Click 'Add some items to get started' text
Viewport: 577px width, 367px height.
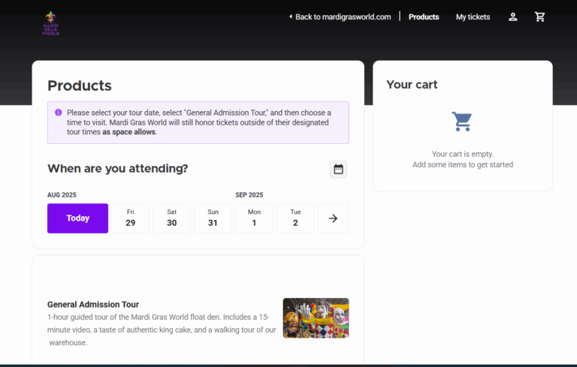pyautogui.click(x=463, y=165)
